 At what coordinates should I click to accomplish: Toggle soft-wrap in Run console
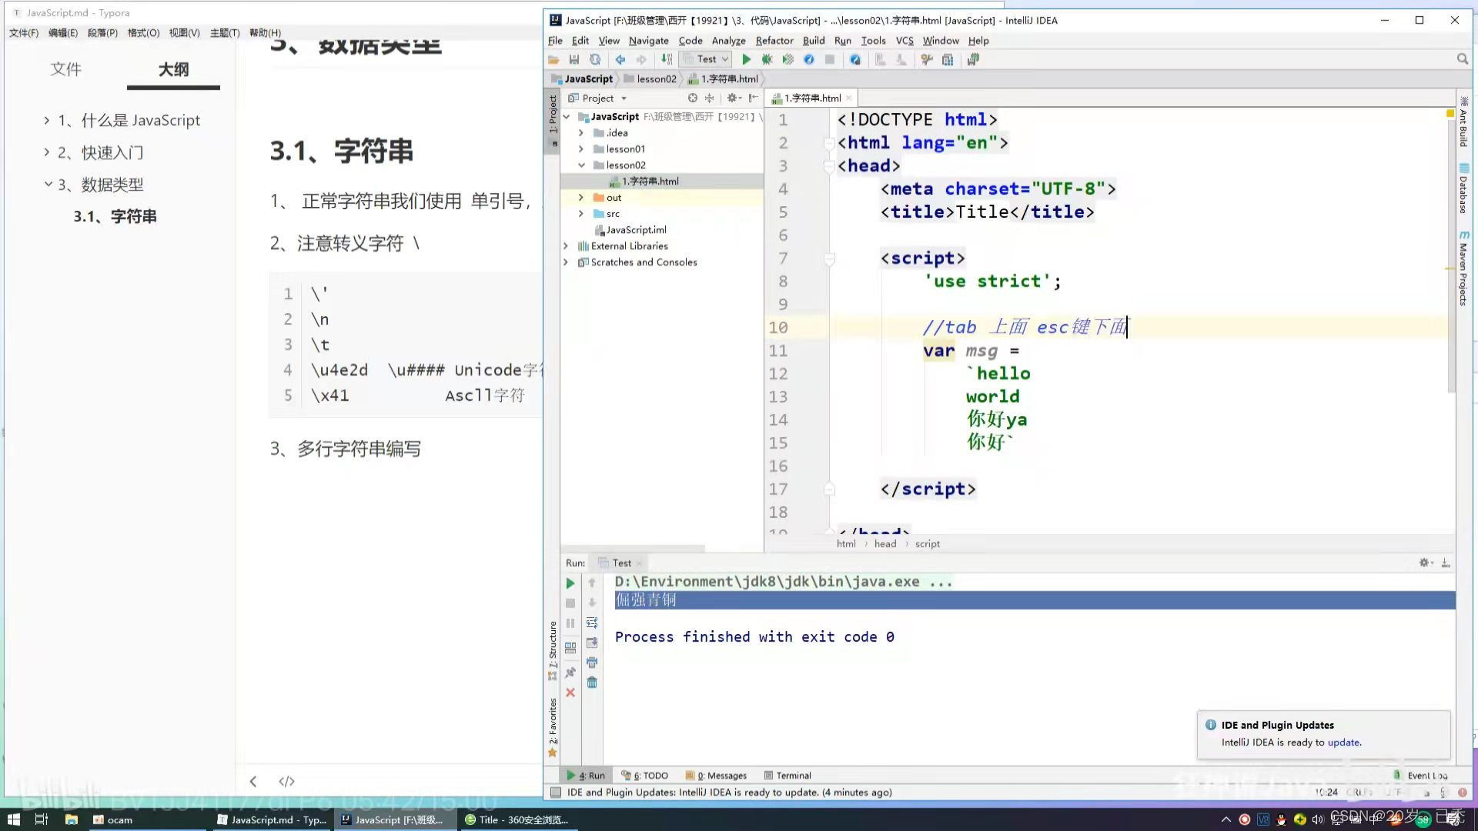[592, 622]
